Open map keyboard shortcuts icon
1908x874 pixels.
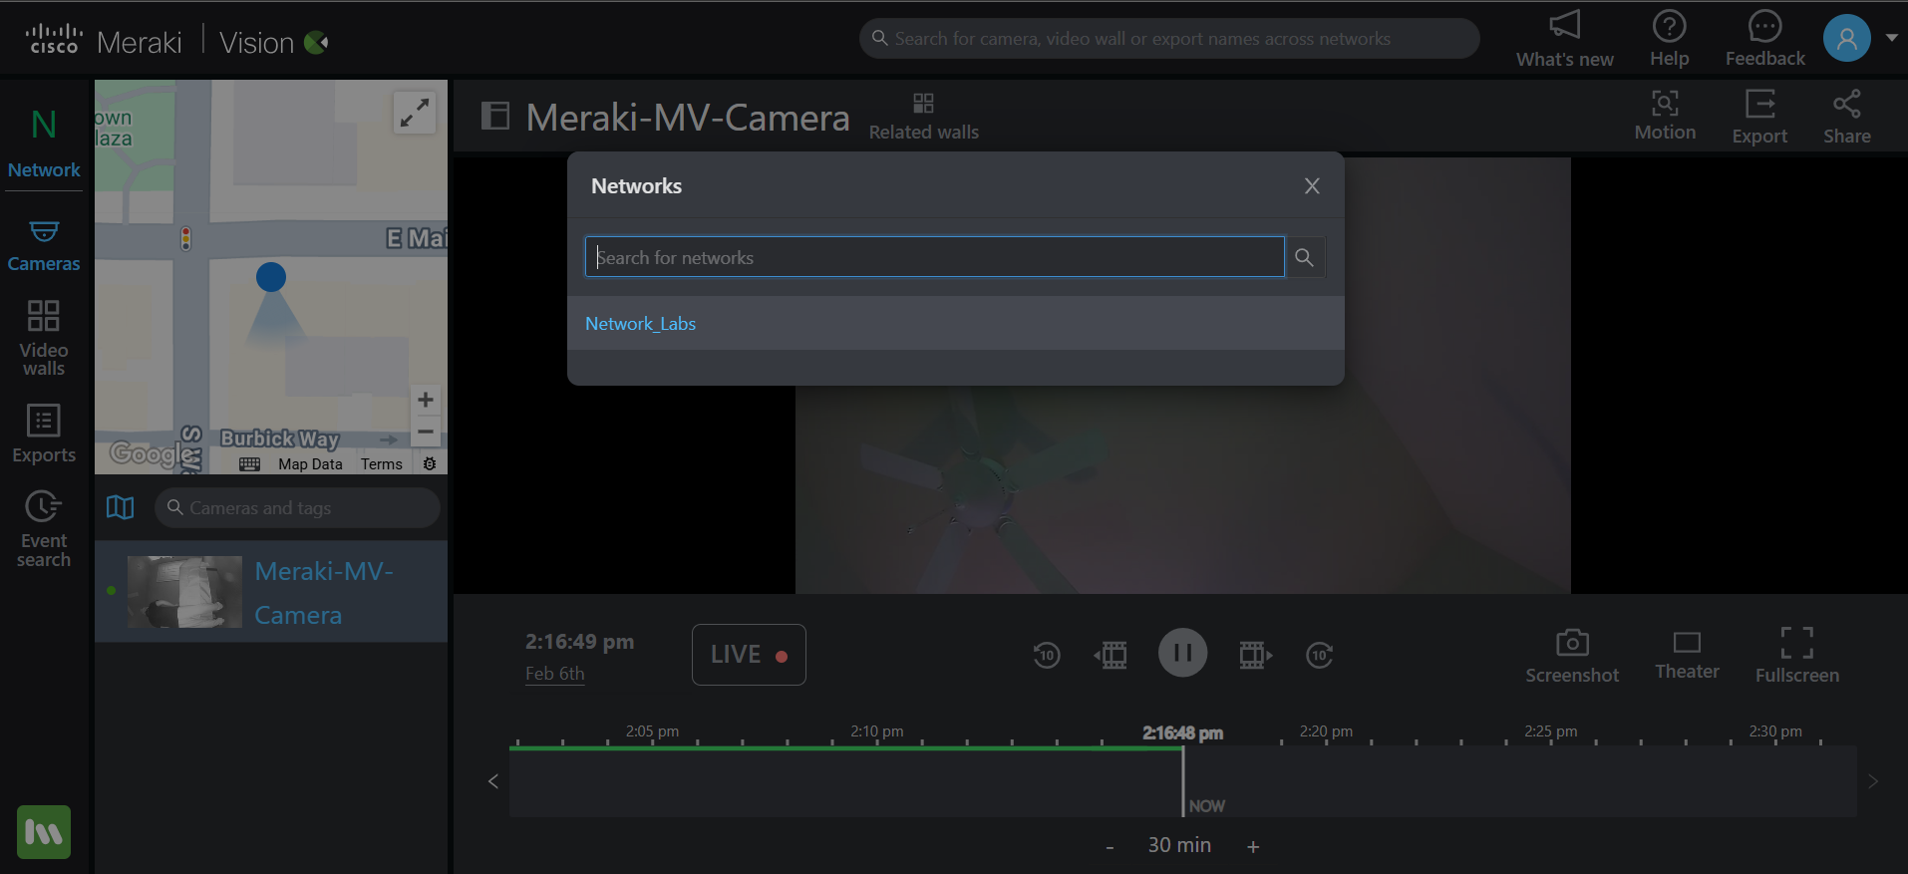pyautogui.click(x=250, y=464)
